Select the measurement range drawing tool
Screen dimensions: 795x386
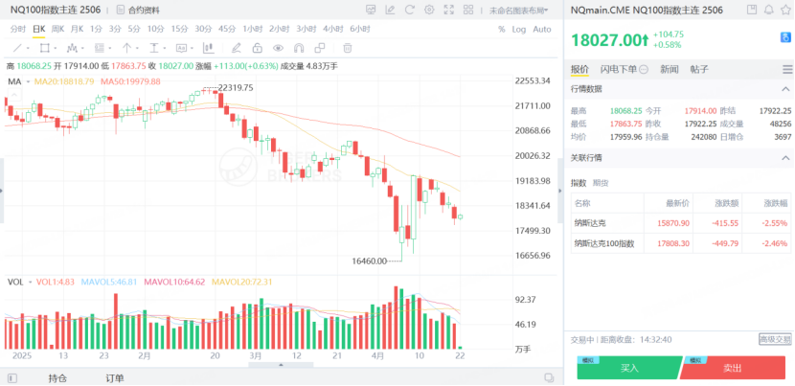pyautogui.click(x=100, y=48)
